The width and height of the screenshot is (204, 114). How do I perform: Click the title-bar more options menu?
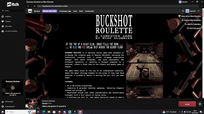pos(202,6)
